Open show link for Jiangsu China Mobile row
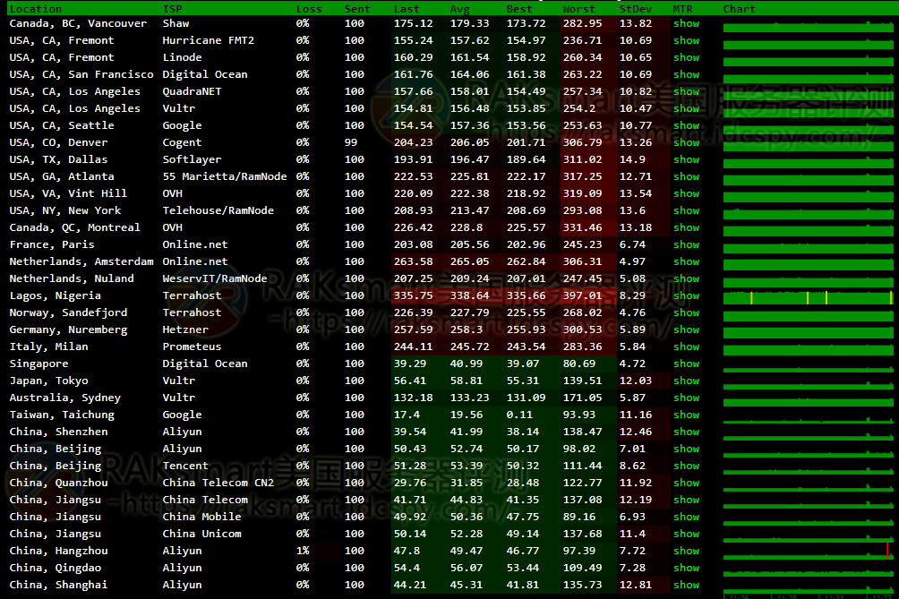 point(686,517)
